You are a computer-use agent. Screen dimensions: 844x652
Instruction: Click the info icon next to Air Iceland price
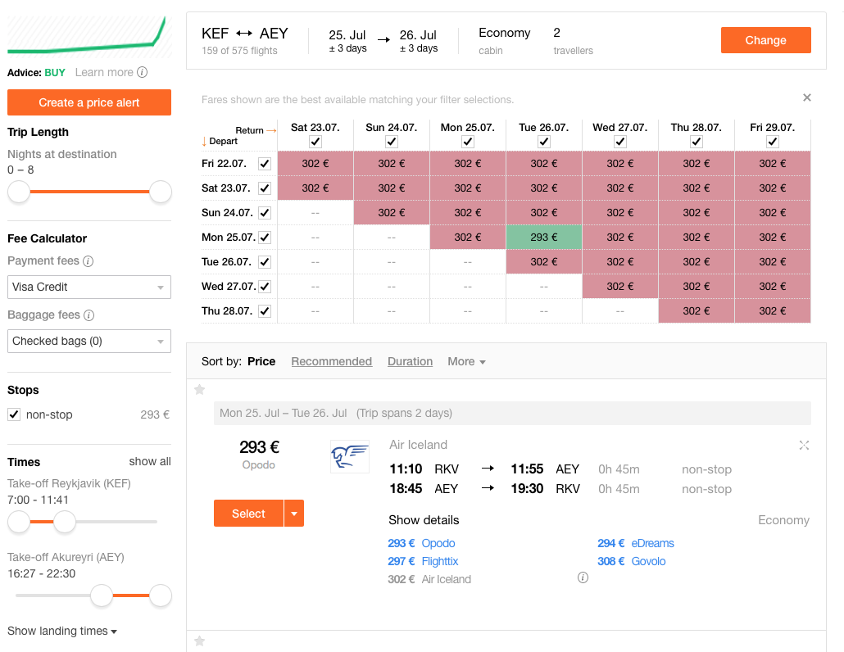[x=583, y=577]
